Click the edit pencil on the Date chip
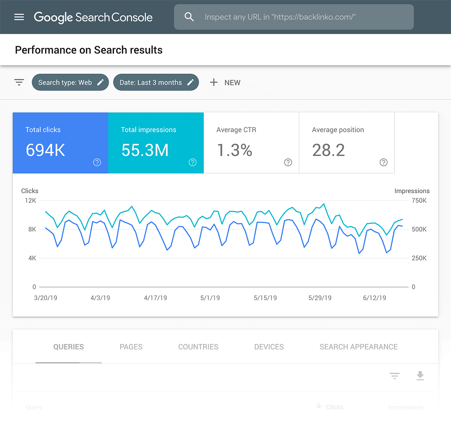The height and width of the screenshot is (422, 451). click(191, 82)
